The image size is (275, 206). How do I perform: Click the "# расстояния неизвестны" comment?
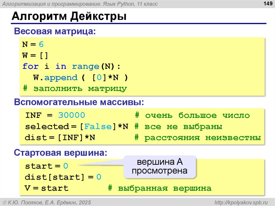[x=198, y=138]
